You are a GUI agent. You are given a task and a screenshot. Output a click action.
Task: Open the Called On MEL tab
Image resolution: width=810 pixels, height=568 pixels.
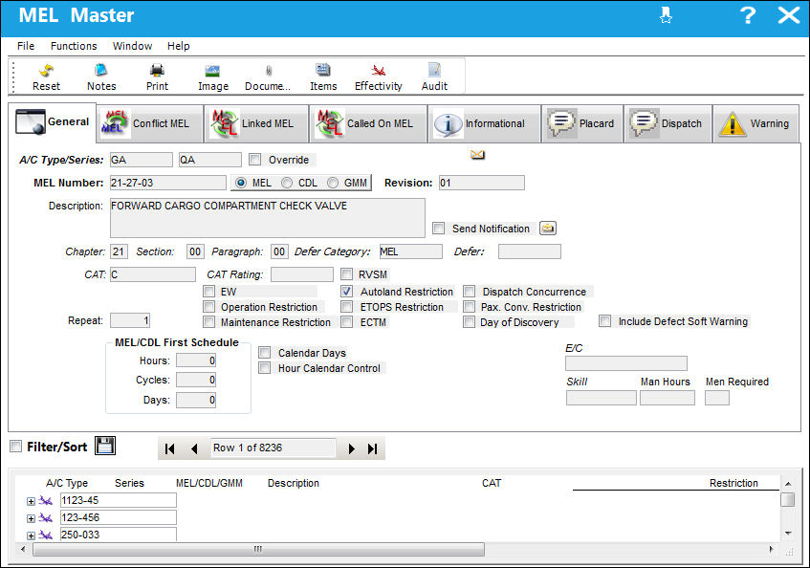pos(368,123)
